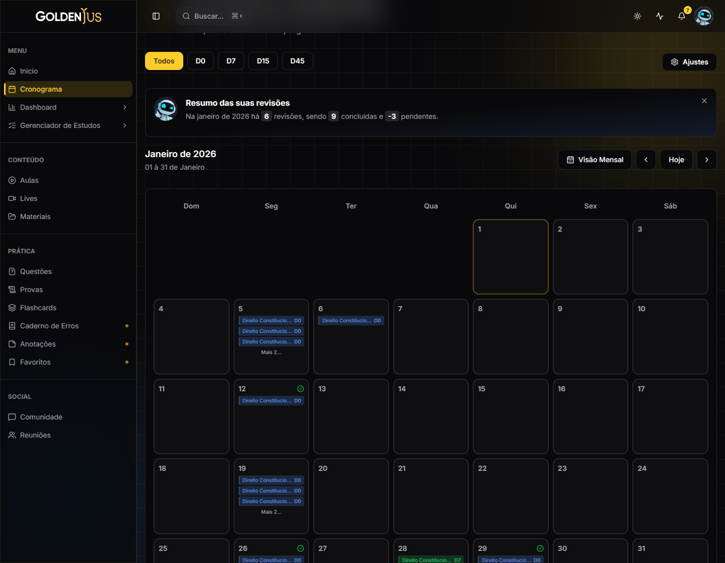The width and height of the screenshot is (725, 563).
Task: Open the Direito Constitucional D0 review on day 12
Action: [x=271, y=401]
